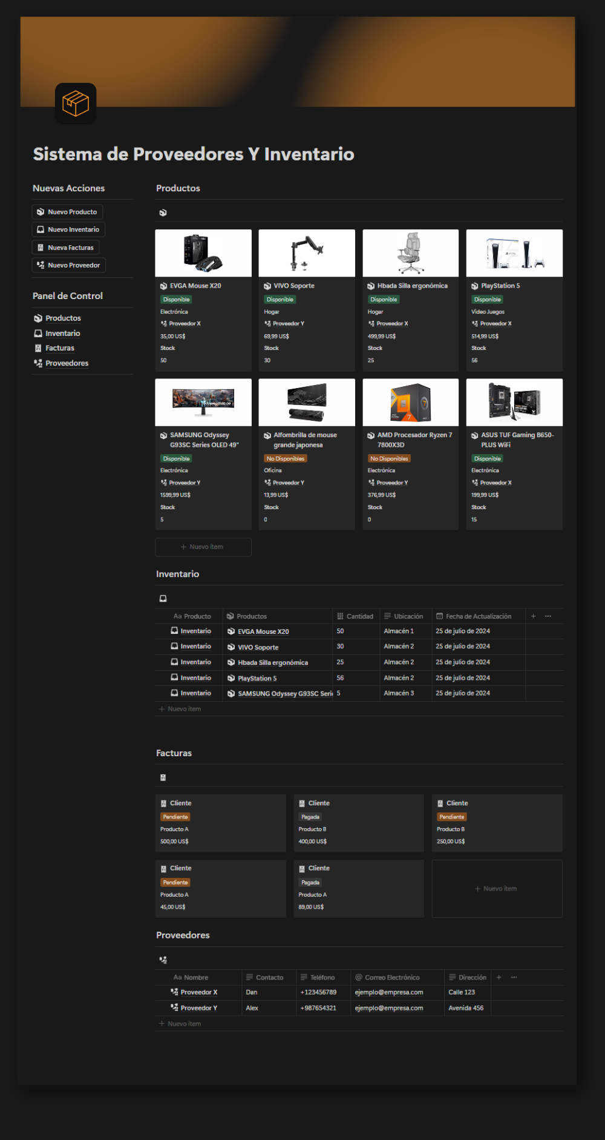Open the PlayStation 5 product image
605x1140 pixels.
[x=514, y=253]
